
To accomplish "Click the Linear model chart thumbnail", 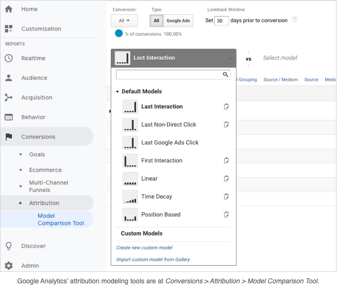I will [130, 179].
